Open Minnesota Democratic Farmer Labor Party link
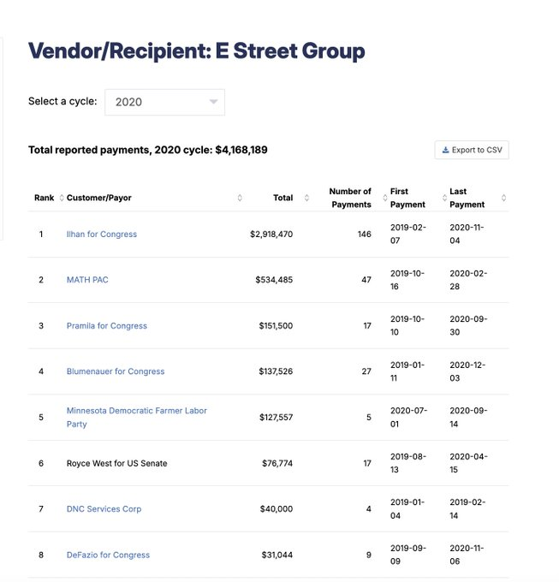 (137, 418)
